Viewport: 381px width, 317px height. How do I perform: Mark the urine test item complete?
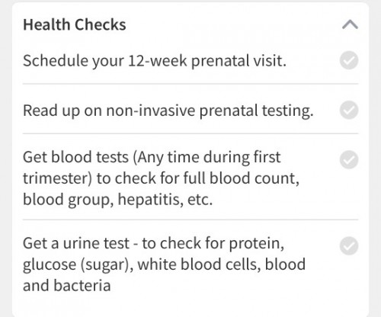[x=349, y=246]
